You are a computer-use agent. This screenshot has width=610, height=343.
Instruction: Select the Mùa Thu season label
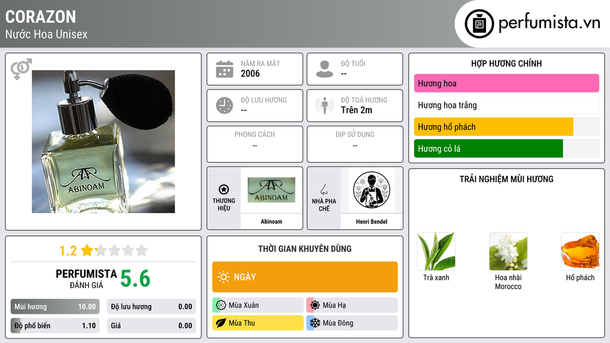(242, 323)
